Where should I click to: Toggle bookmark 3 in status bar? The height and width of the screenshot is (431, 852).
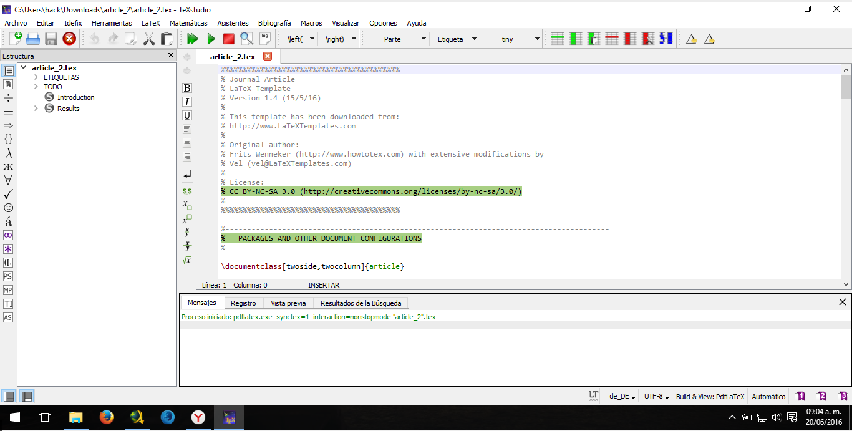[x=843, y=396]
